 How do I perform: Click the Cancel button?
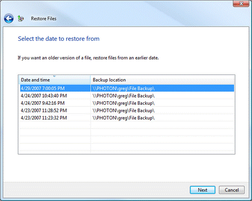(231, 190)
